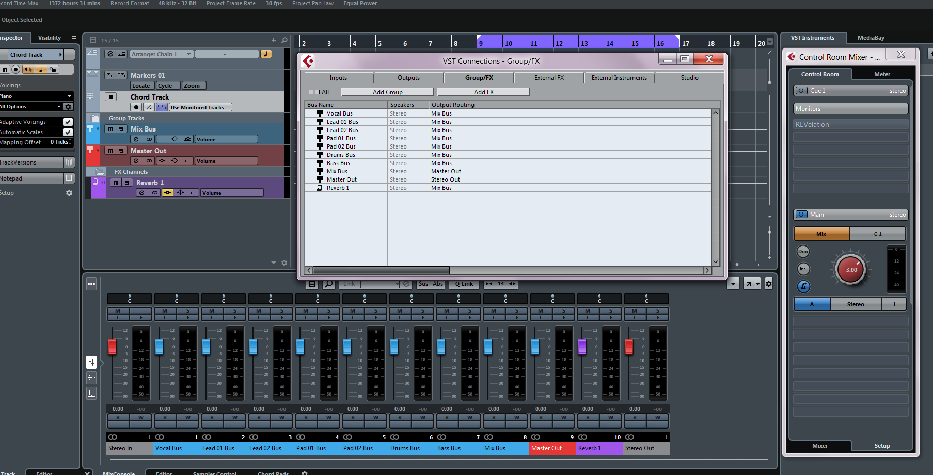933x475 pixels.
Task: Toggle Automatic Scales checkbox
Action: pos(68,132)
